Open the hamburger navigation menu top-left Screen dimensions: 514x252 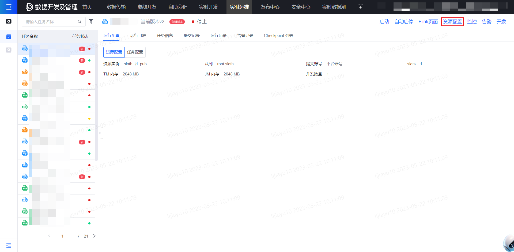pyautogui.click(x=9, y=7)
